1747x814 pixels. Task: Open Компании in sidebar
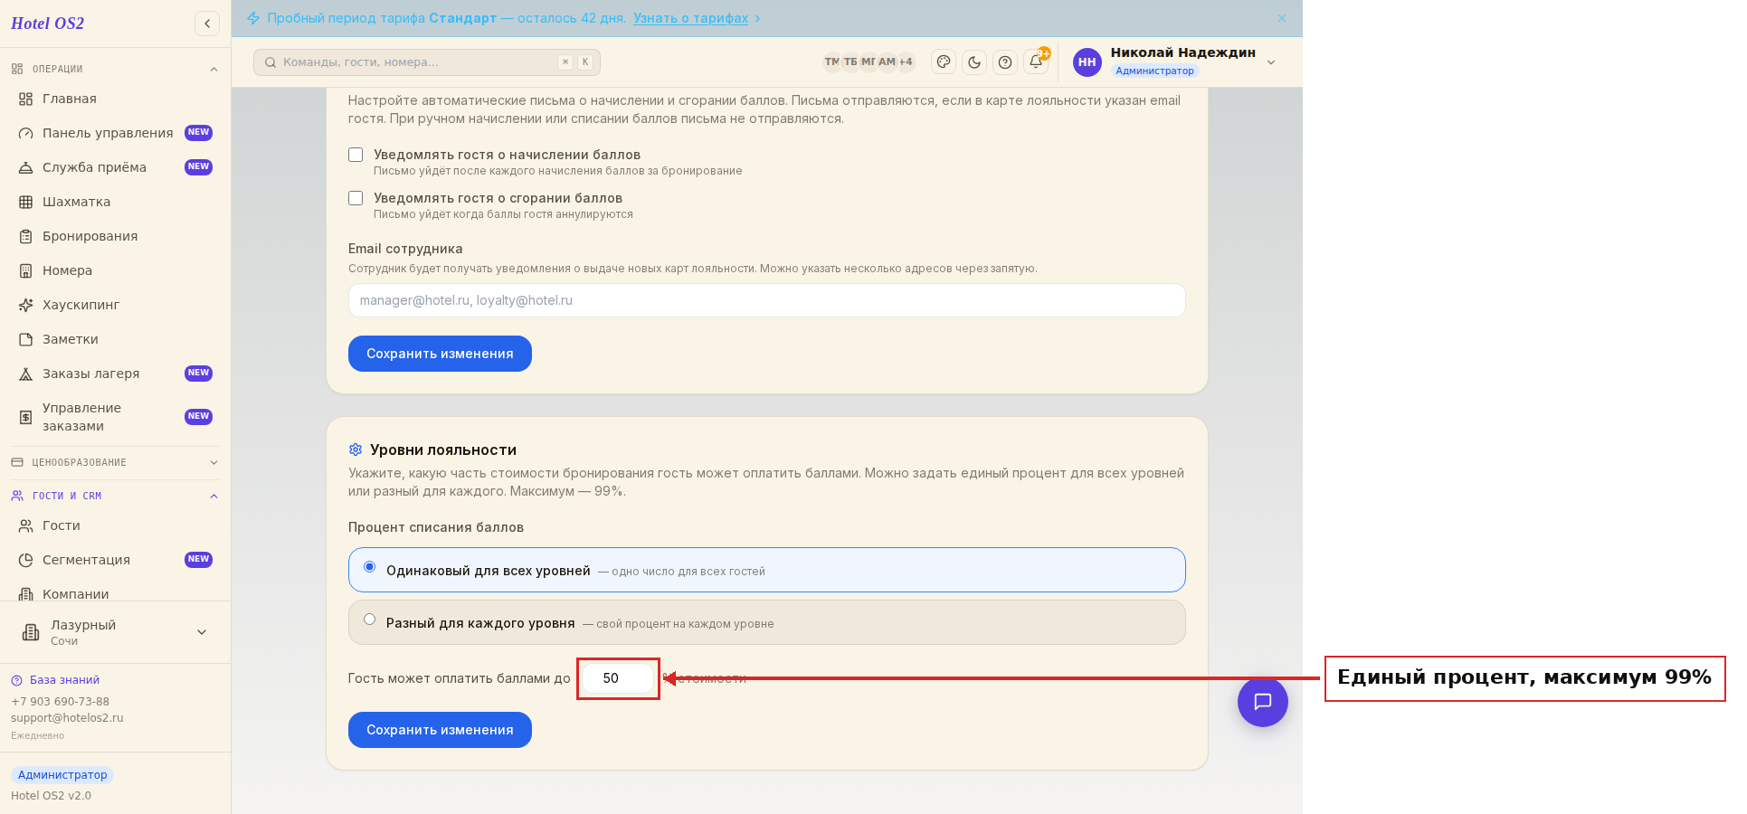(x=116, y=592)
